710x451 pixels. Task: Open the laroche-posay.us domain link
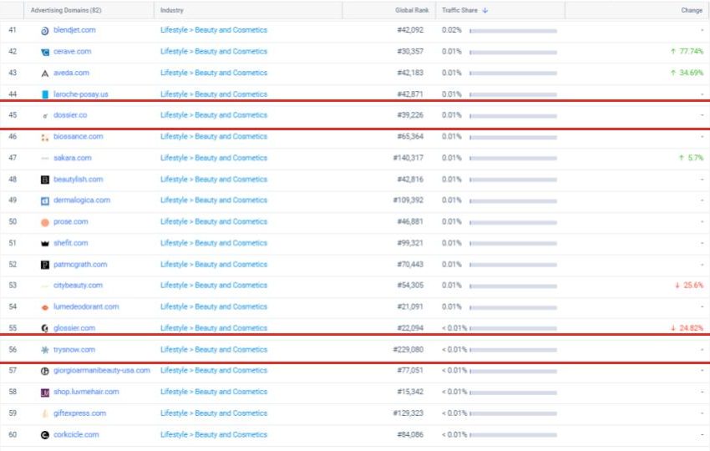click(80, 94)
